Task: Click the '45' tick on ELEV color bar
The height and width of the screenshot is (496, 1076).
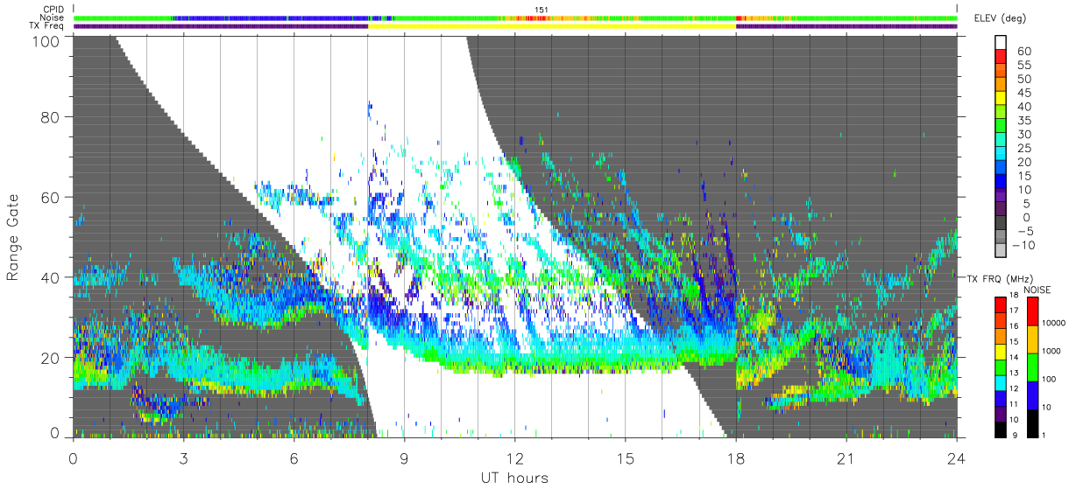Action: (x=1023, y=94)
